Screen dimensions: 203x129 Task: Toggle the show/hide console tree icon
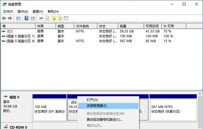coord(18,18)
